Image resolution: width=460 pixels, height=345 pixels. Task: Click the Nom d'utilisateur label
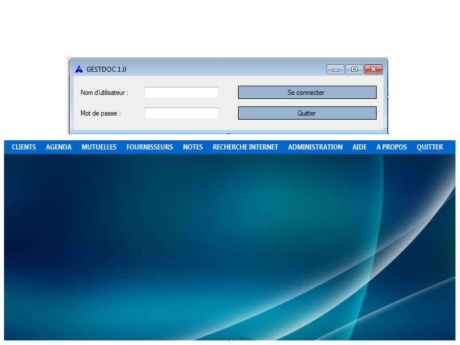click(104, 93)
